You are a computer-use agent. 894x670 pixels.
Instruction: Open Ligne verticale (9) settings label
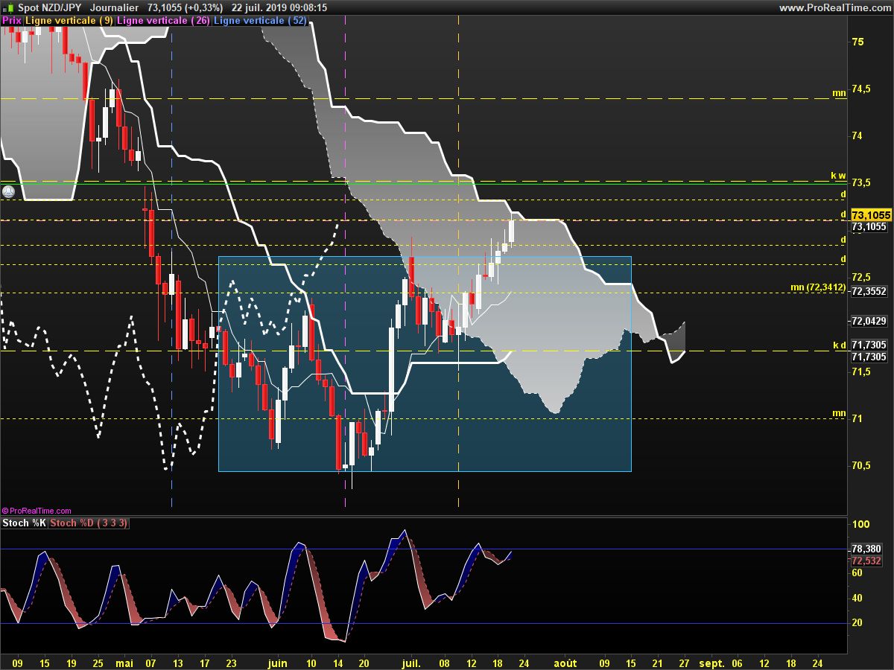(69, 21)
